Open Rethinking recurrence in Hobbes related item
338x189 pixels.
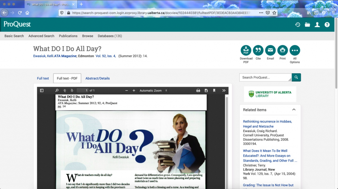[267, 124]
